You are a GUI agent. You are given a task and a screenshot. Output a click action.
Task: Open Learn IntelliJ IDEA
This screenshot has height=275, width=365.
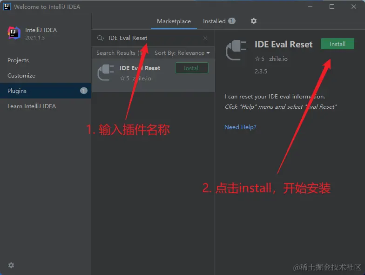pyautogui.click(x=32, y=106)
